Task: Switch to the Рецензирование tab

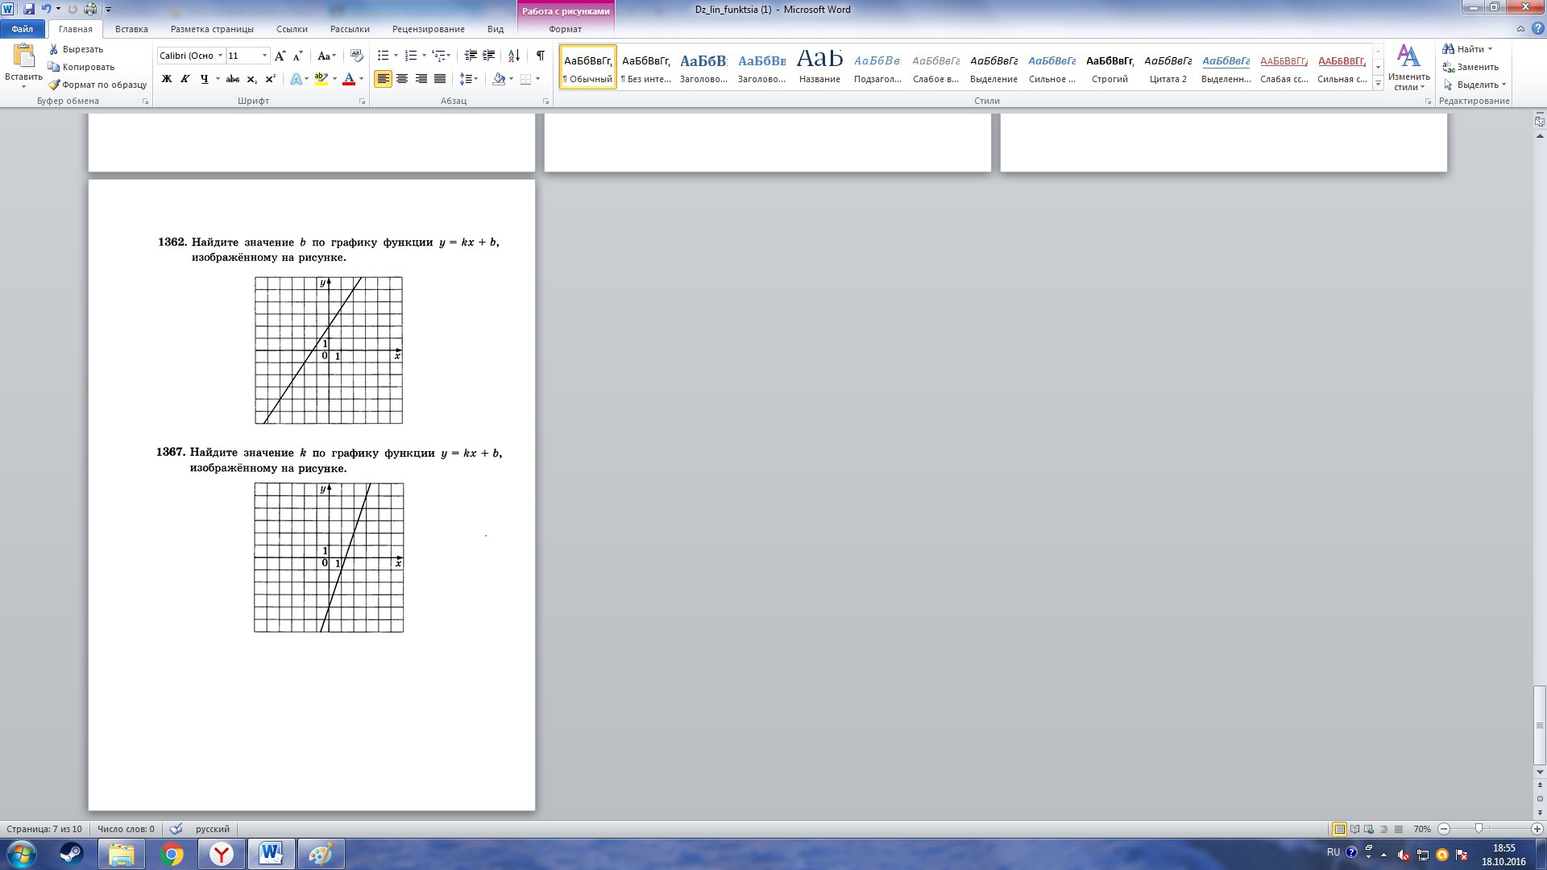Action: 428,29
